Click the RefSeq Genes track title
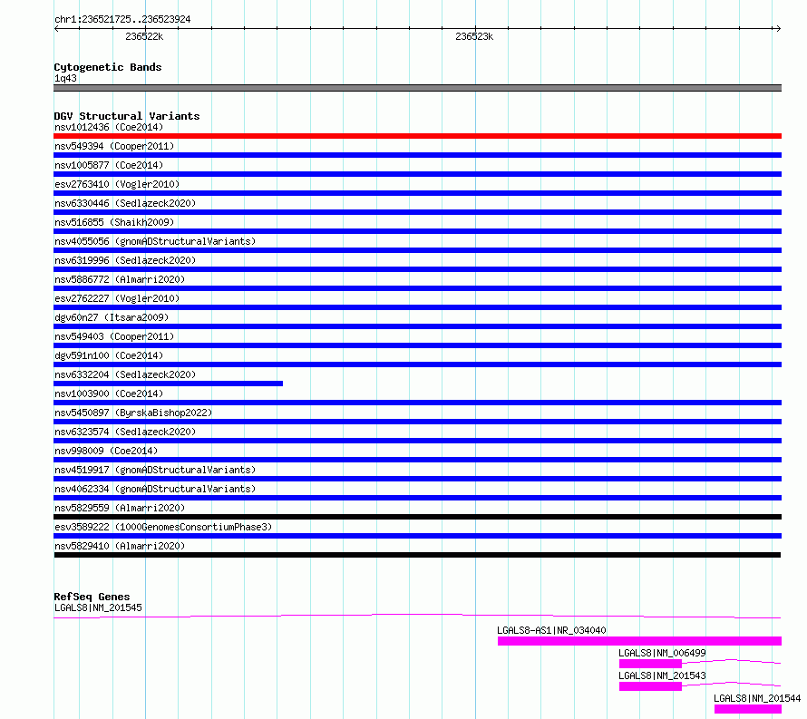The image size is (807, 719). click(92, 597)
